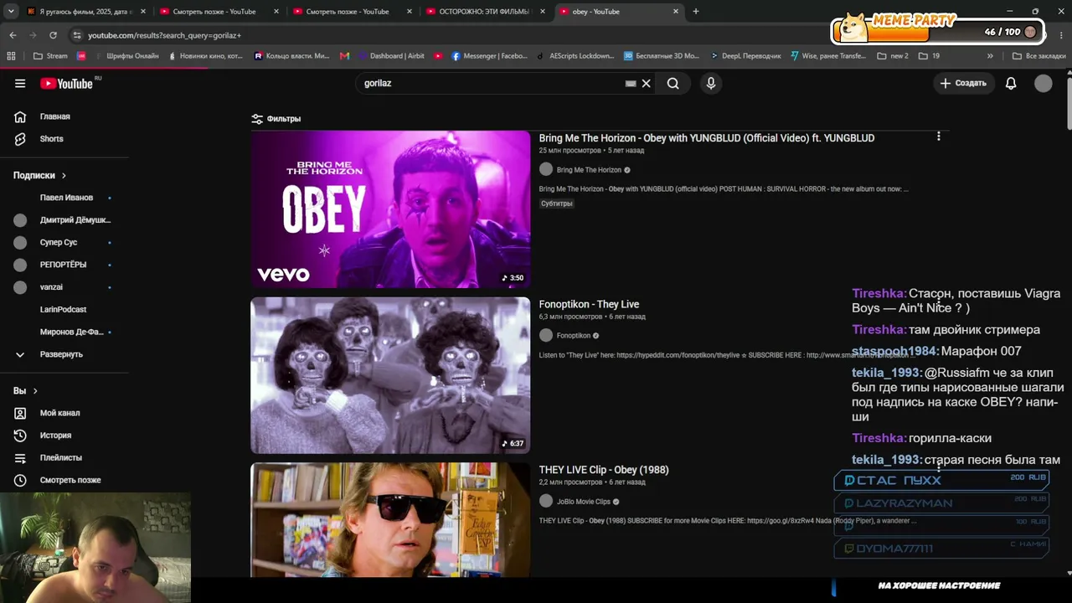Open the browser apps grid shortcut
The height and width of the screenshot is (603, 1072).
[11, 56]
